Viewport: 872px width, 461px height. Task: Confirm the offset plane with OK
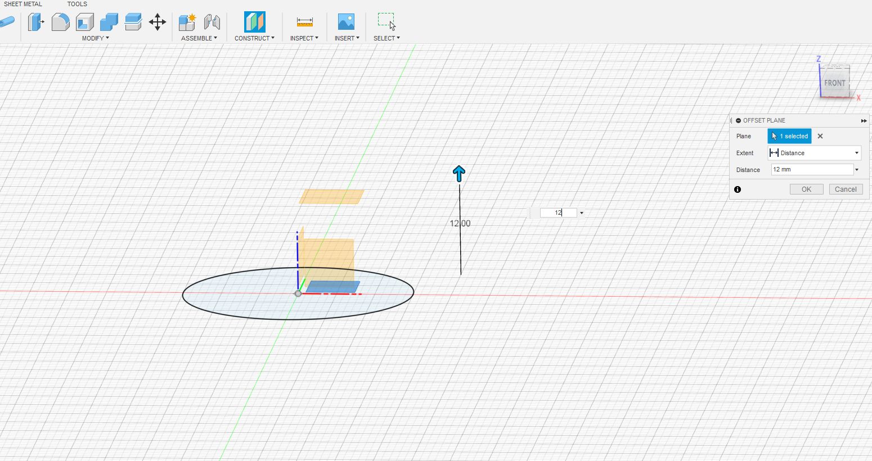click(x=806, y=189)
